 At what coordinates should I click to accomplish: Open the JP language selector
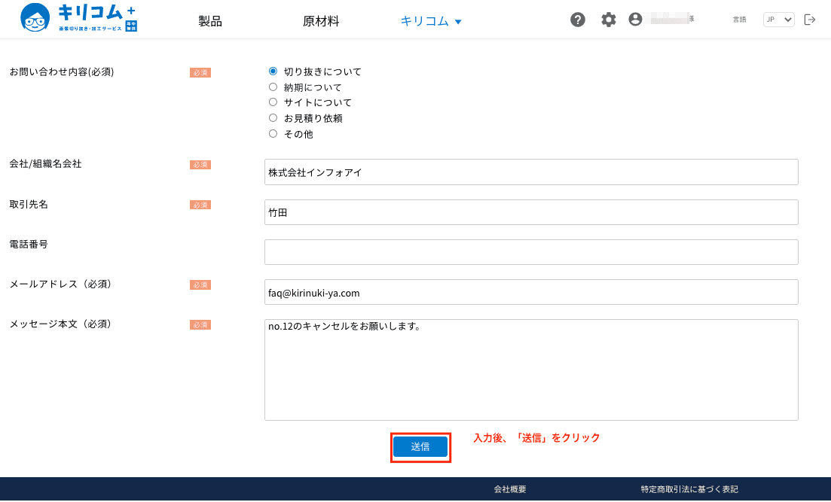pyautogui.click(x=778, y=20)
